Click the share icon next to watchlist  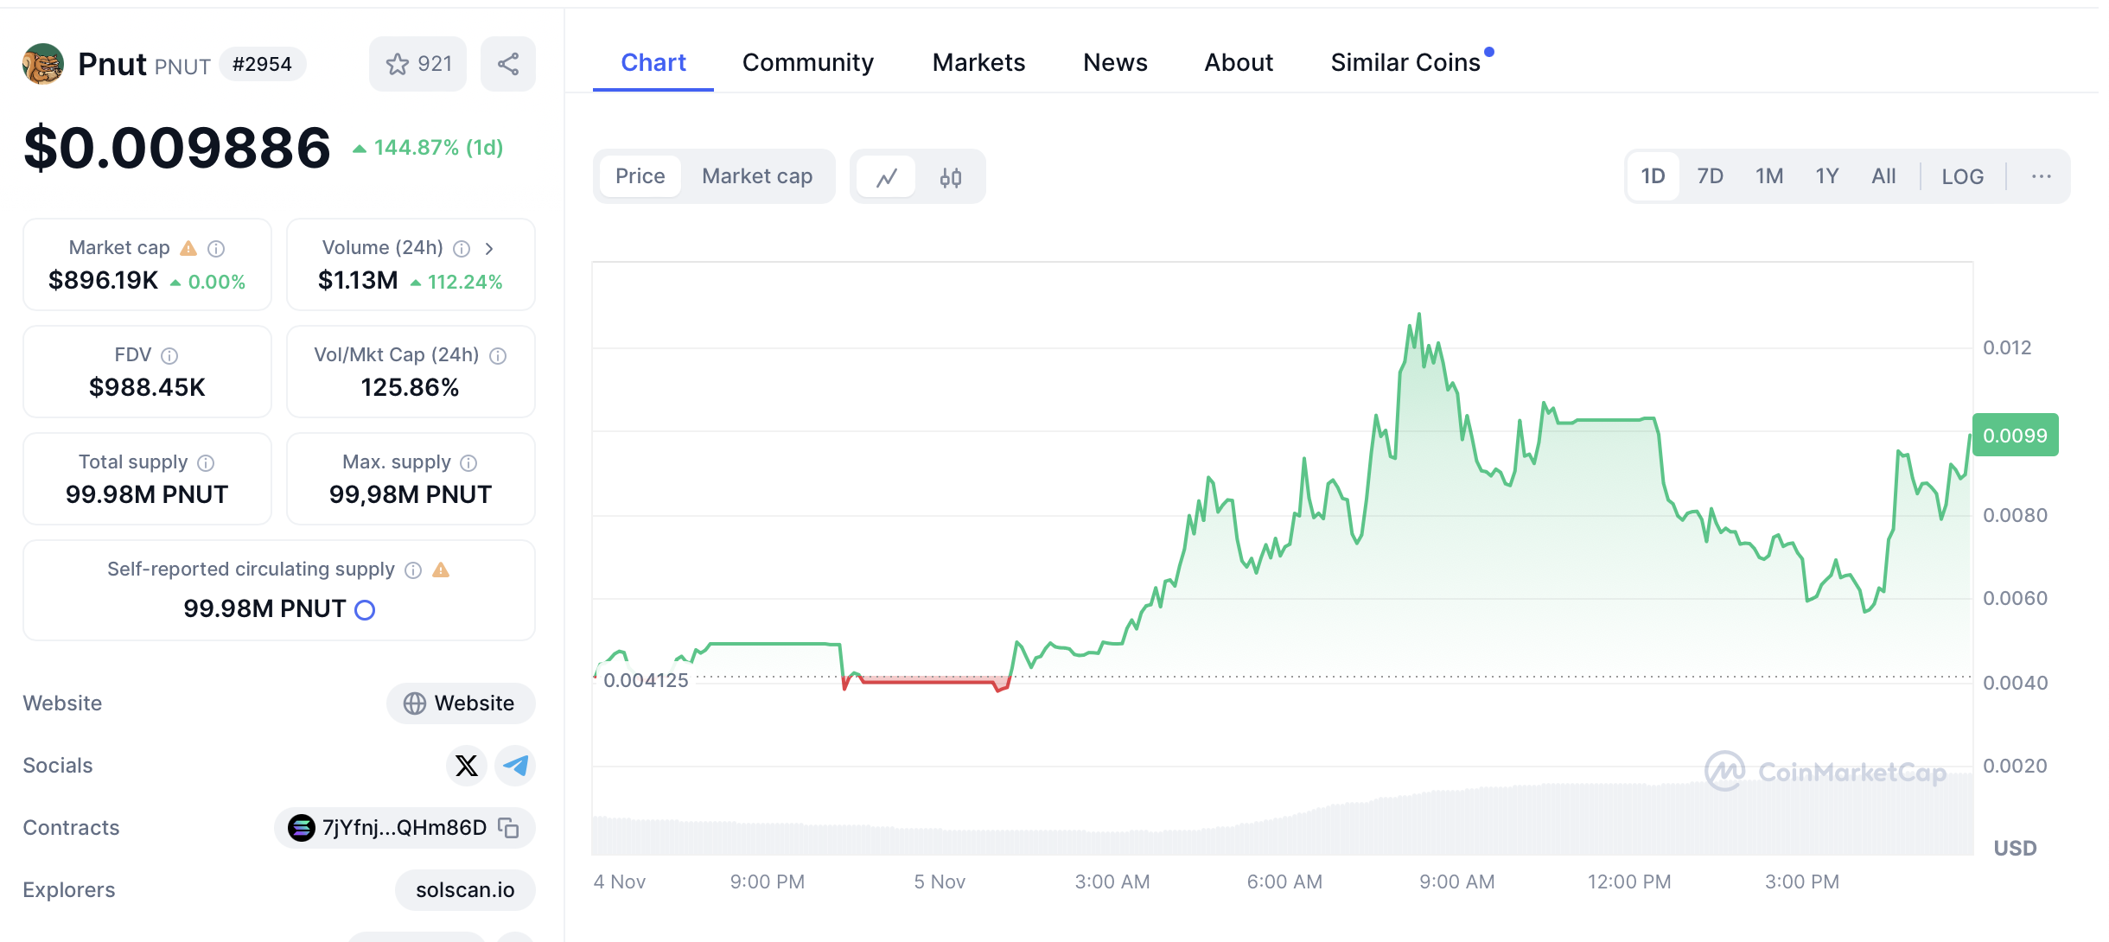[x=508, y=64]
